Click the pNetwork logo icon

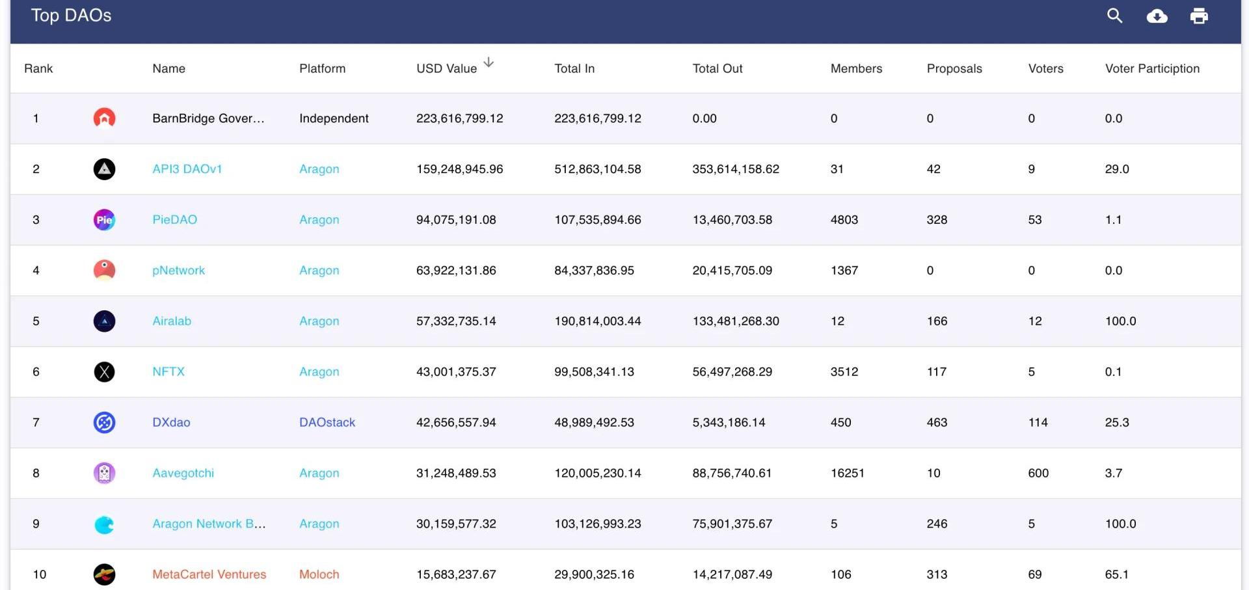104,270
